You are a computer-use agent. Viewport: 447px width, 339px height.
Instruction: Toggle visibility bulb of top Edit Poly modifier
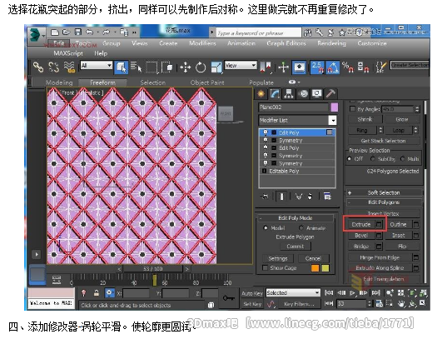[266, 132]
